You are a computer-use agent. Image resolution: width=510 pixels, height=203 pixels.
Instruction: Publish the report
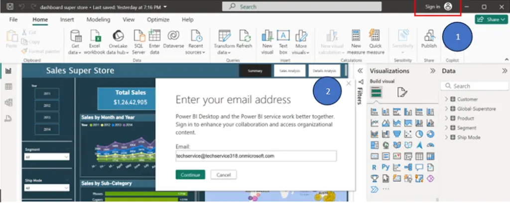point(429,39)
